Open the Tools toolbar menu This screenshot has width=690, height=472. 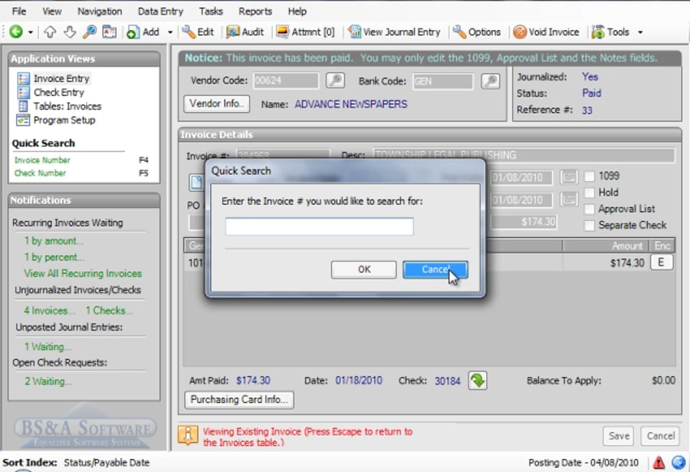pos(611,32)
